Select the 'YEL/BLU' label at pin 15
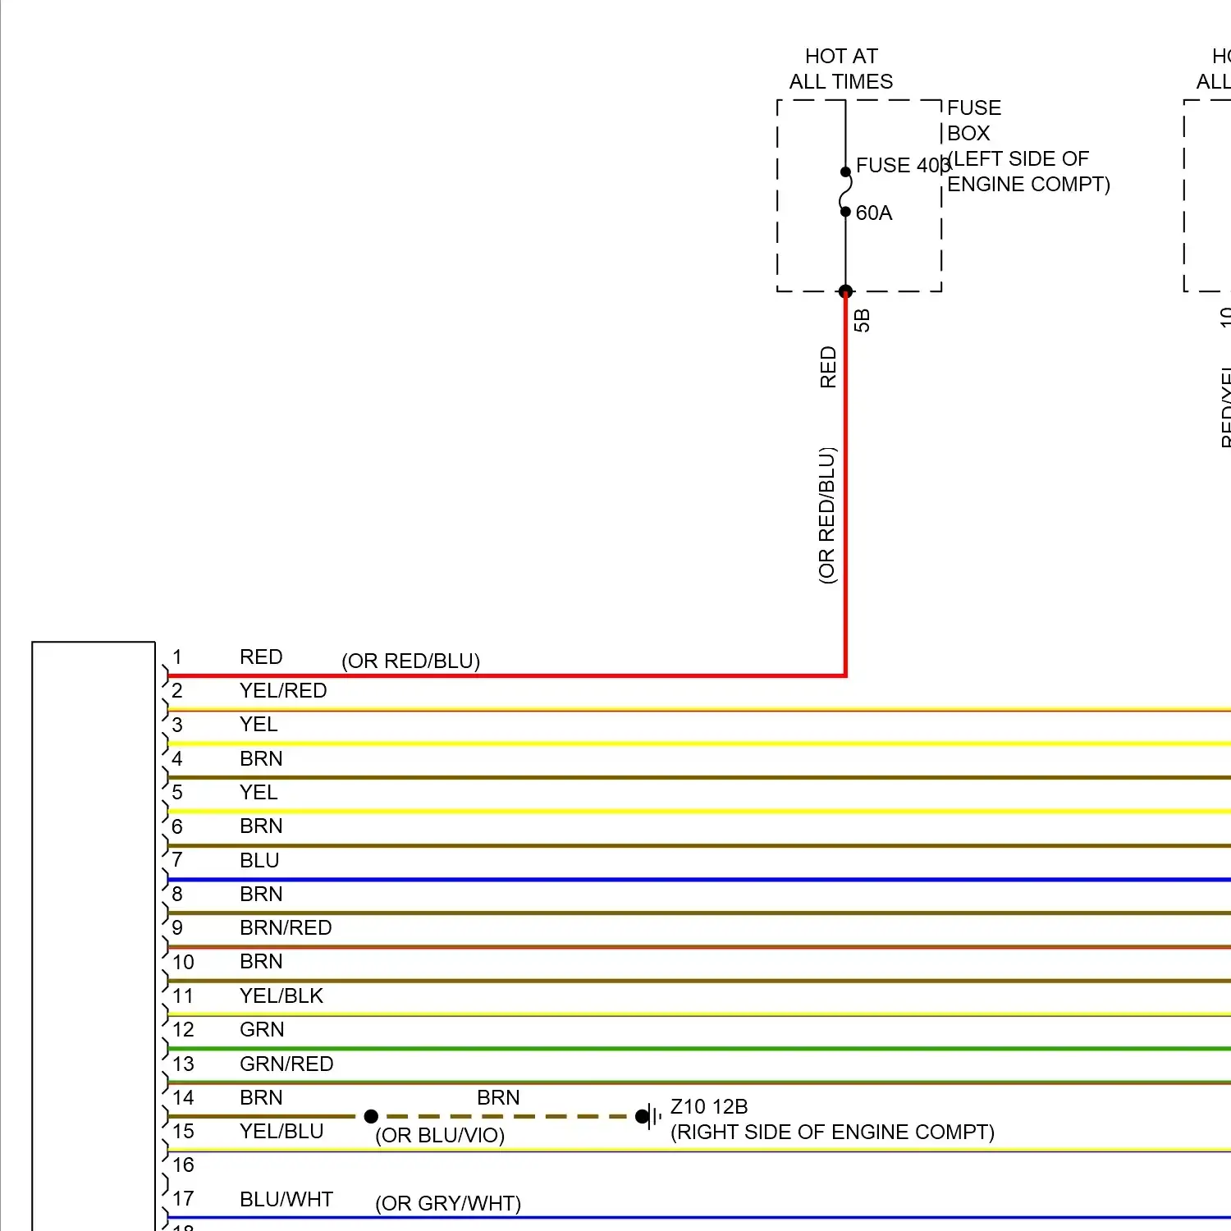Image resolution: width=1231 pixels, height=1231 pixels. click(281, 1131)
